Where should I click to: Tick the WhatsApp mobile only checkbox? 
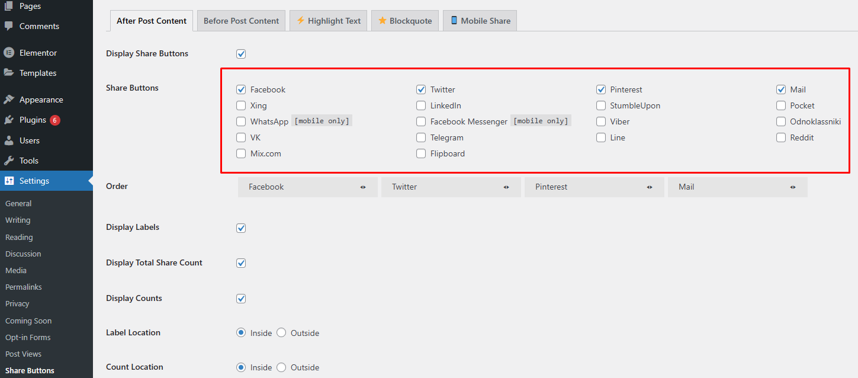pyautogui.click(x=241, y=121)
